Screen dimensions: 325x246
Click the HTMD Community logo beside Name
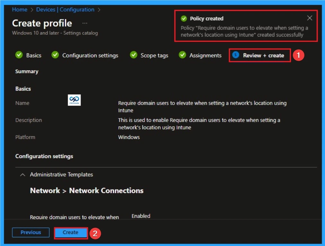coord(74,100)
